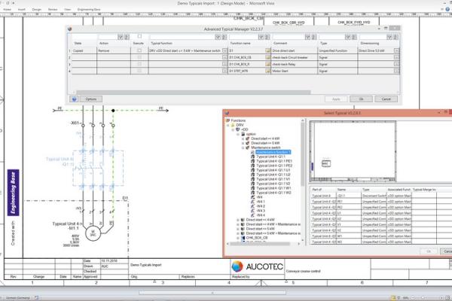452x301 pixels.
Task: Check Execute box in row 2
Action: click(x=139, y=58)
